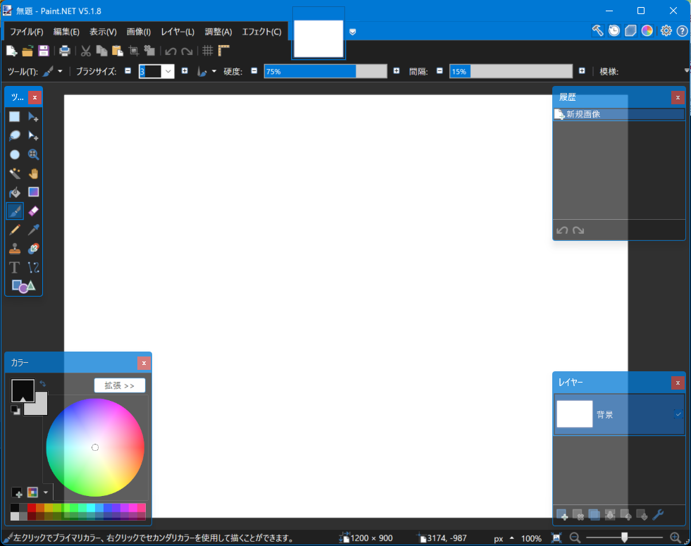This screenshot has height=546, width=691.
Task: Select the Pan hand tool
Action: click(34, 173)
